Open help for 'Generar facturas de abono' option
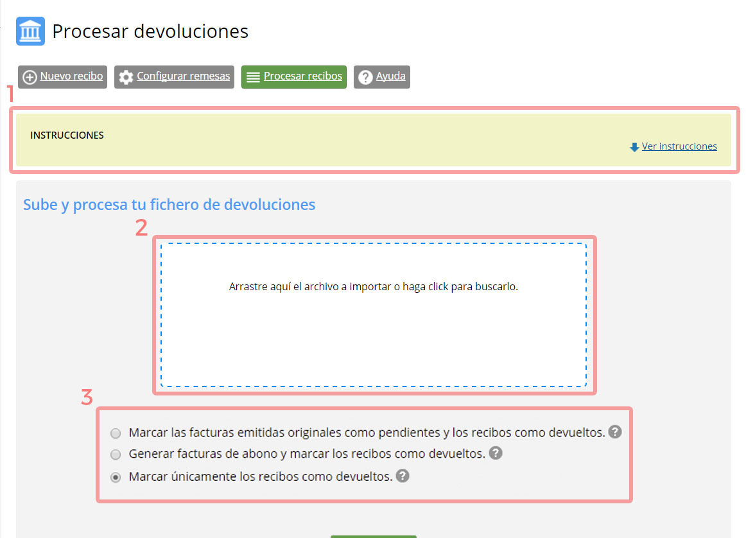Image resolution: width=746 pixels, height=538 pixels. pyautogui.click(x=496, y=453)
